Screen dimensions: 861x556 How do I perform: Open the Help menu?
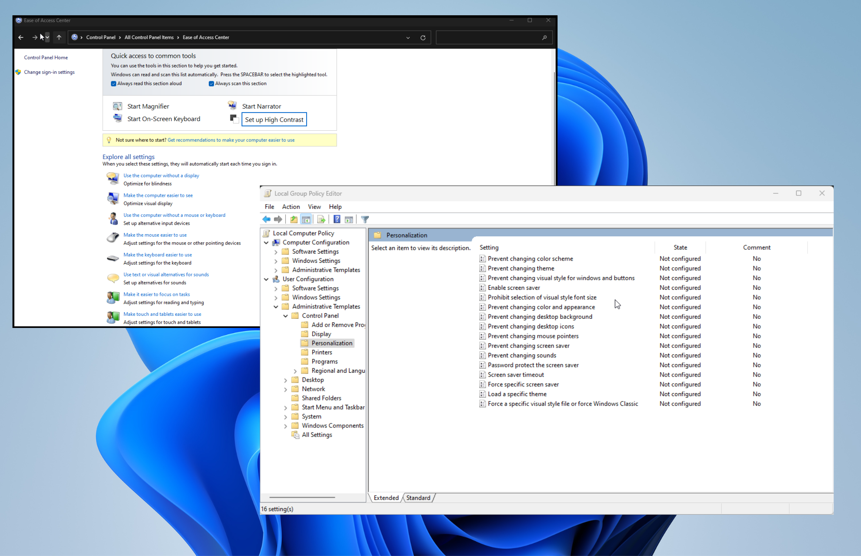pyautogui.click(x=335, y=207)
